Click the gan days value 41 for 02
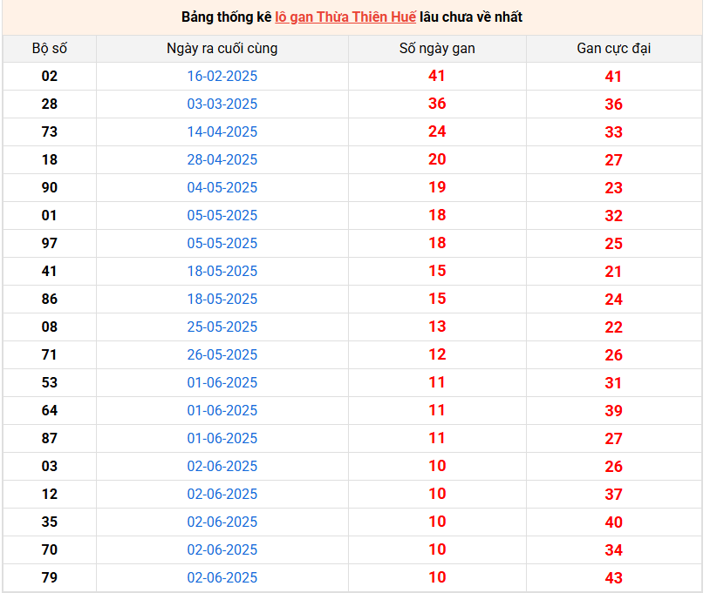Screen dimensions: 710x593 (437, 77)
